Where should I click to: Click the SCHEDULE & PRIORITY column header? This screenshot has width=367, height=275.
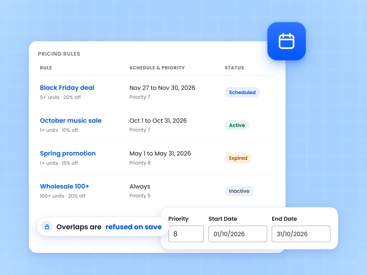point(157,68)
